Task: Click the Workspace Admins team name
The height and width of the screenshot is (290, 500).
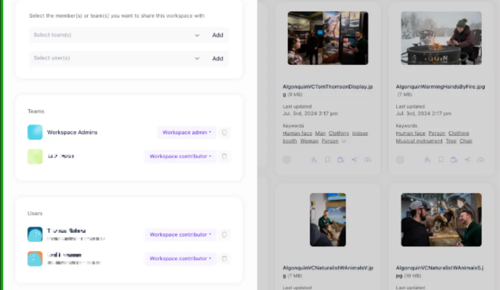Action: coord(72,132)
